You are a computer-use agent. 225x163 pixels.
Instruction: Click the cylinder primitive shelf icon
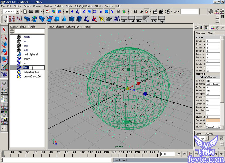pyautogui.click(x=79, y=19)
